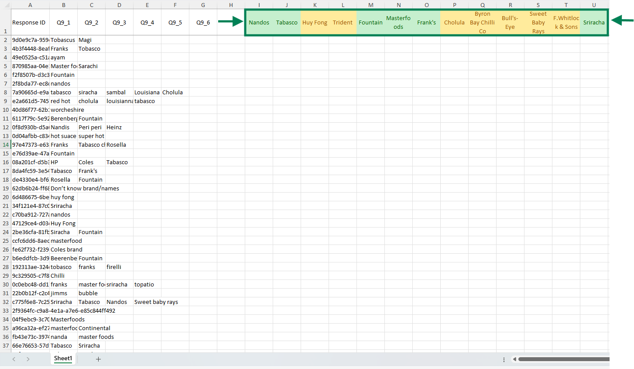Select cell containing nanda
634x369 pixels.
pos(63,337)
